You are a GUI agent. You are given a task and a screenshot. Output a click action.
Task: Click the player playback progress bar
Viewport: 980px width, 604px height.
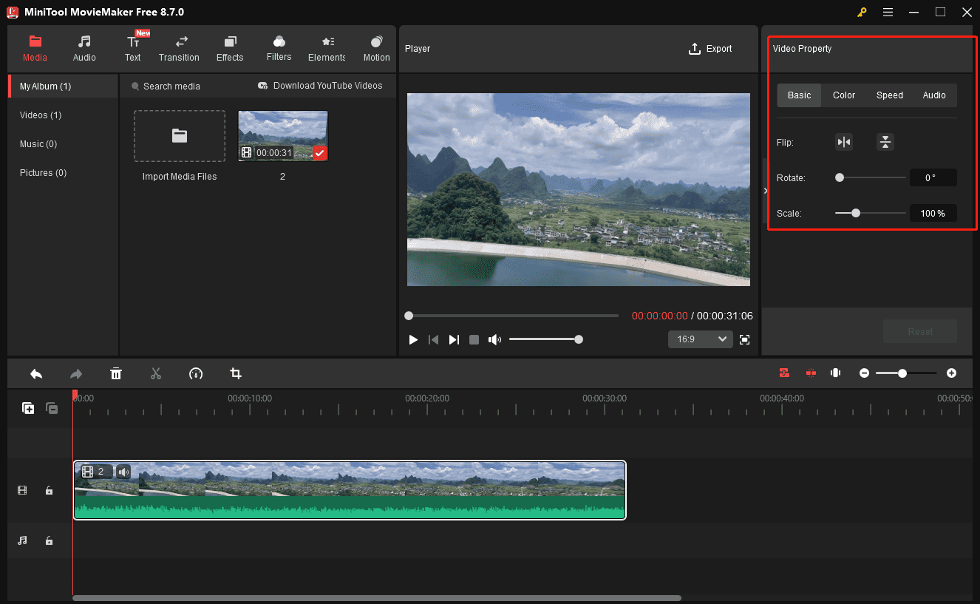click(513, 316)
